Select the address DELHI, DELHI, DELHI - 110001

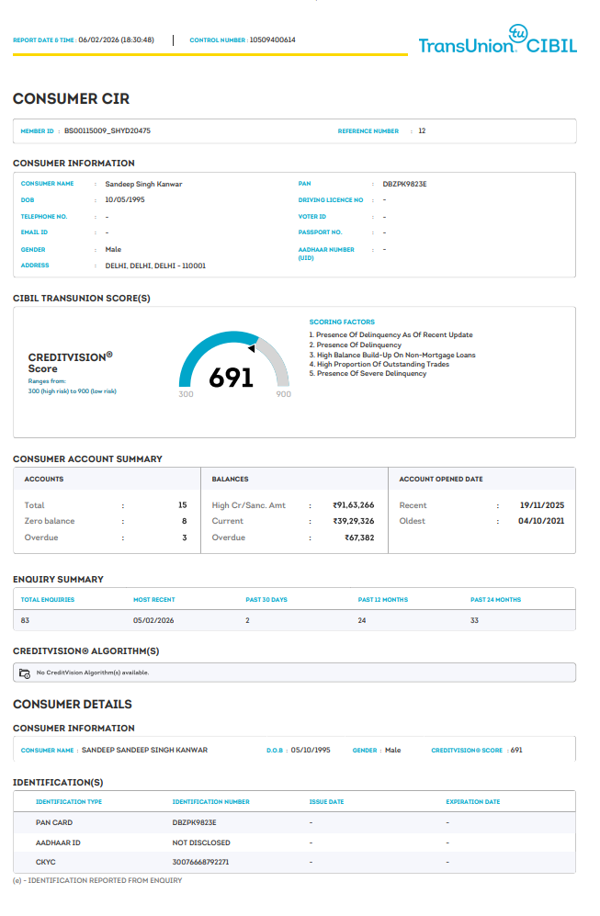pos(155,266)
